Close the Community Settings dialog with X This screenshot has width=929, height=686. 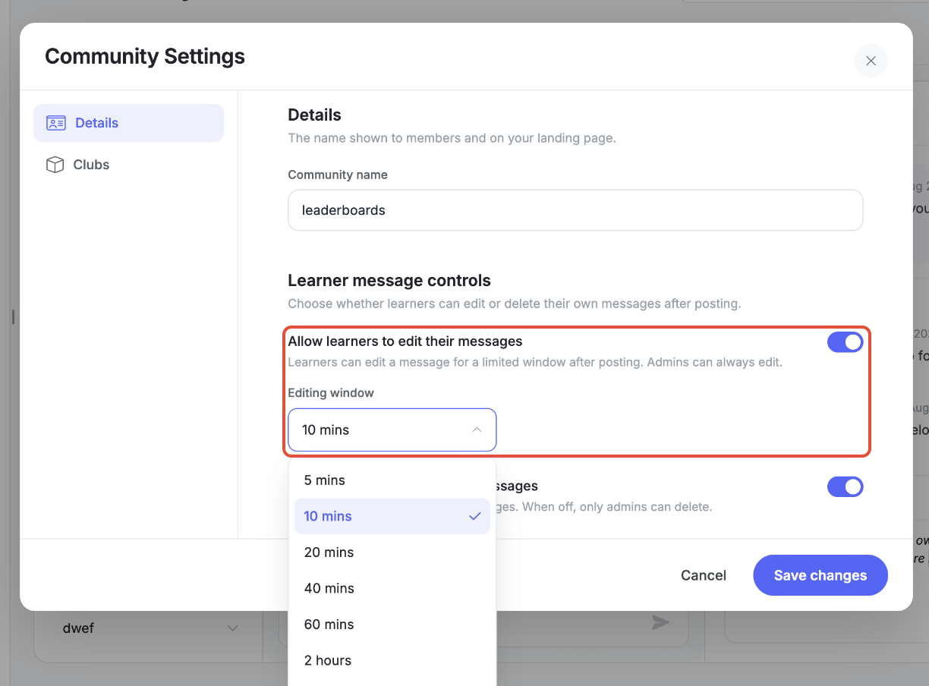871,61
